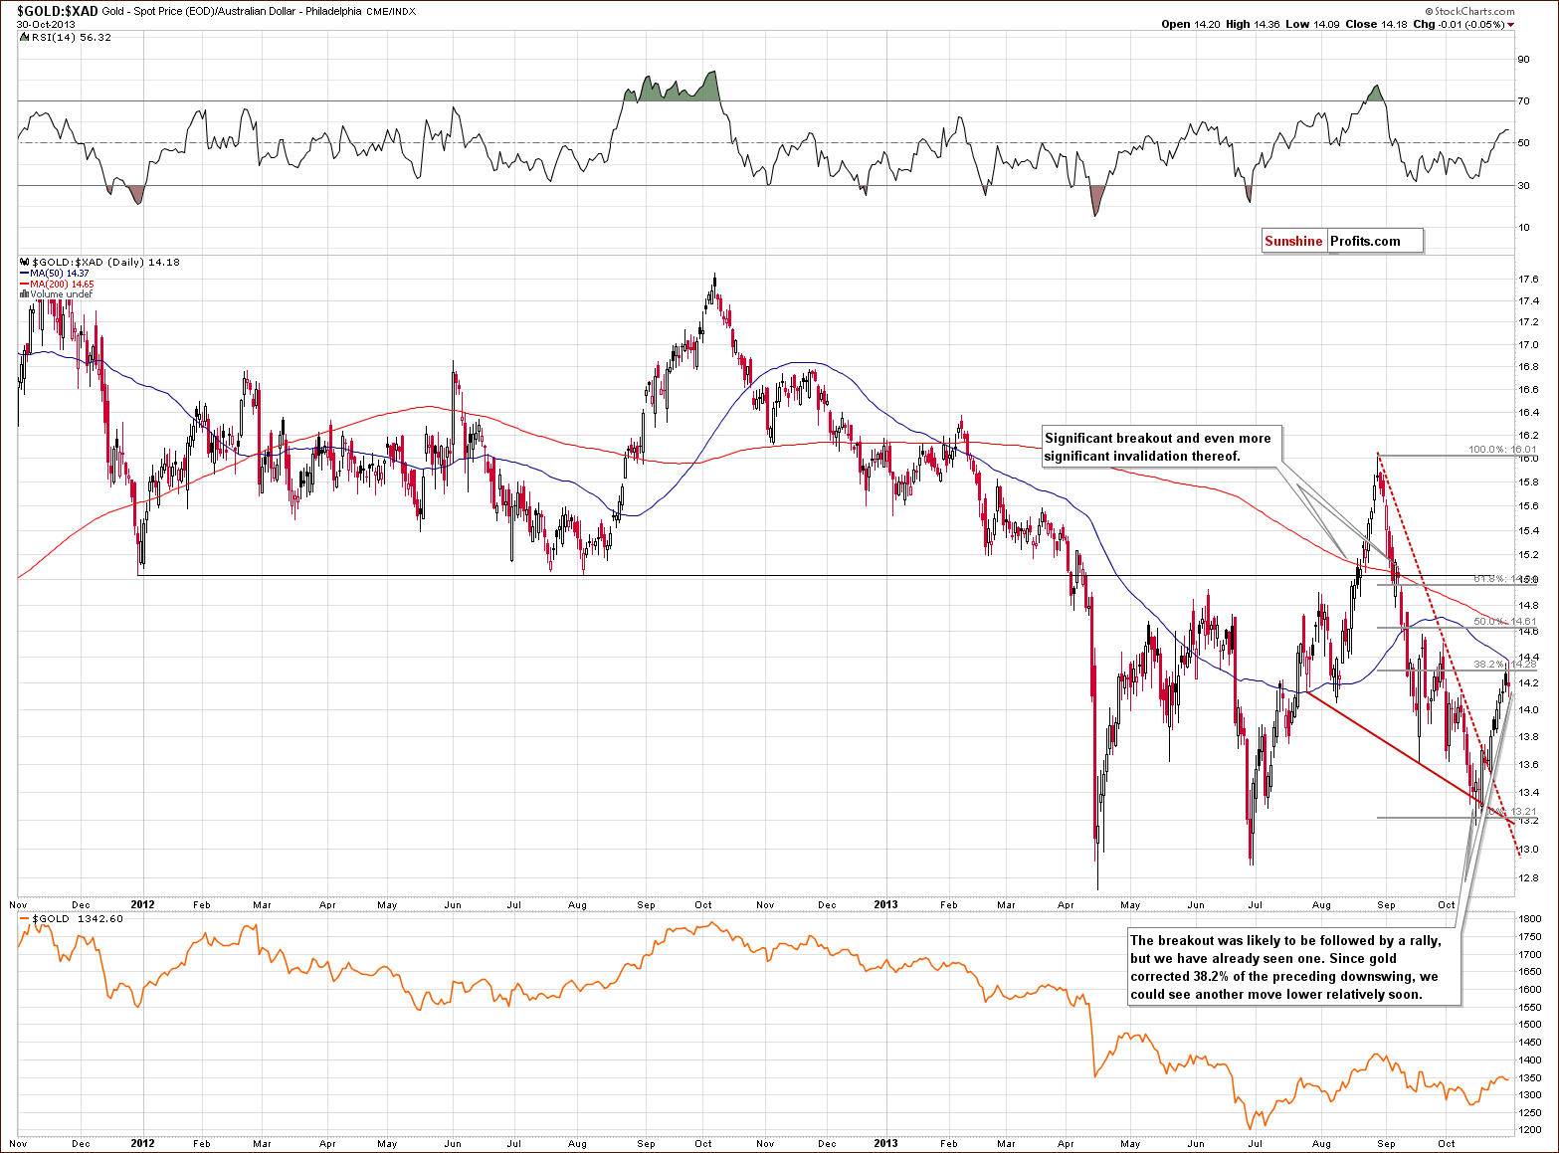The height and width of the screenshot is (1153, 1559).
Task: Click the 15.4 price axis label
Action: tap(1530, 530)
